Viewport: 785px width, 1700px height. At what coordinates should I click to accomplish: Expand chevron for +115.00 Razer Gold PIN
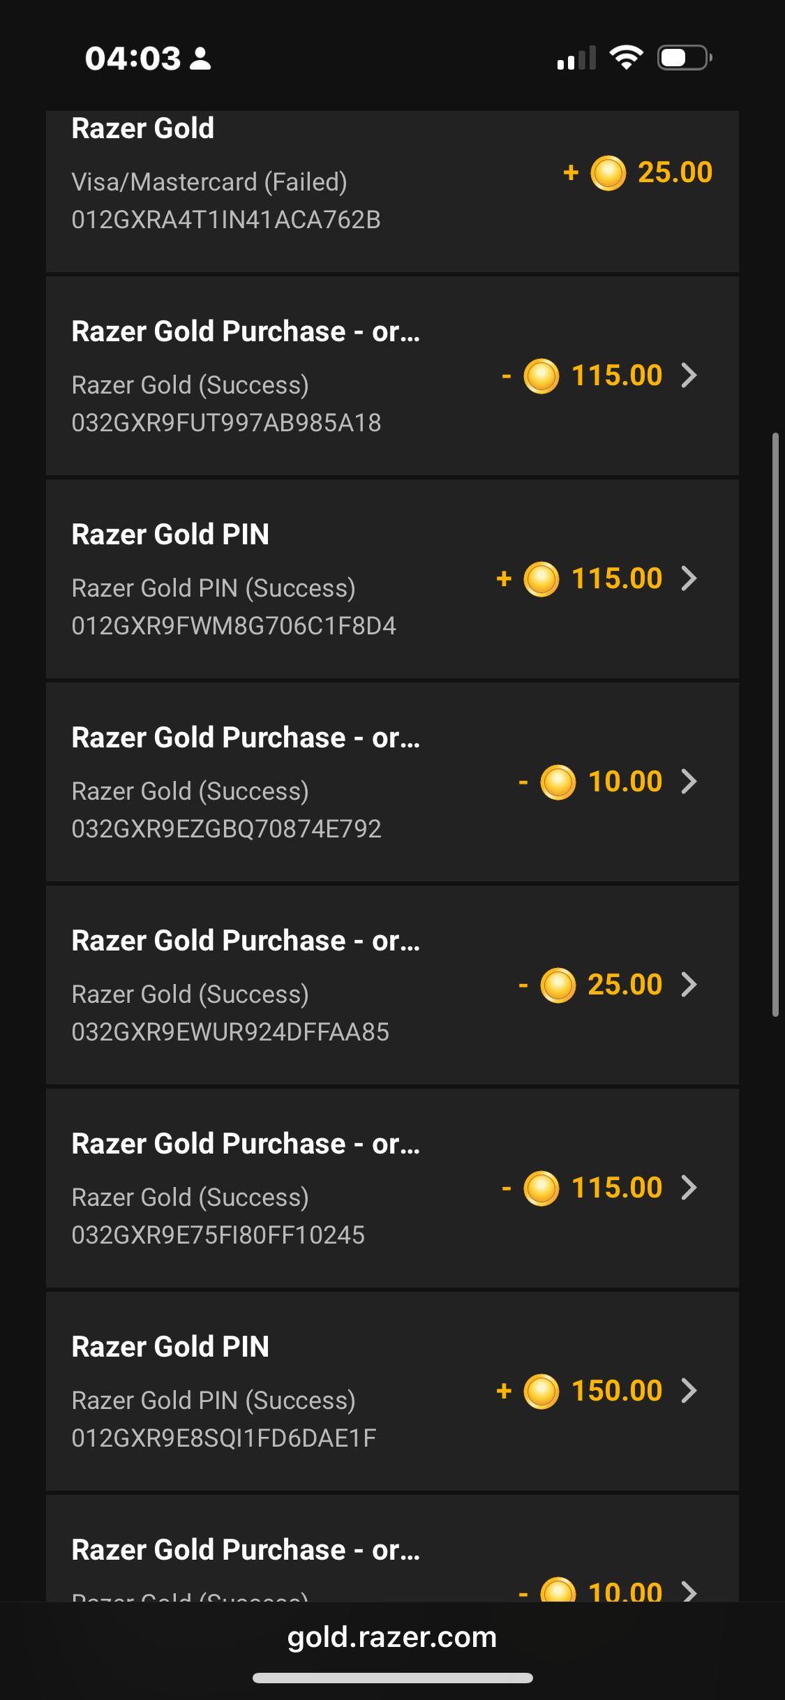(689, 579)
